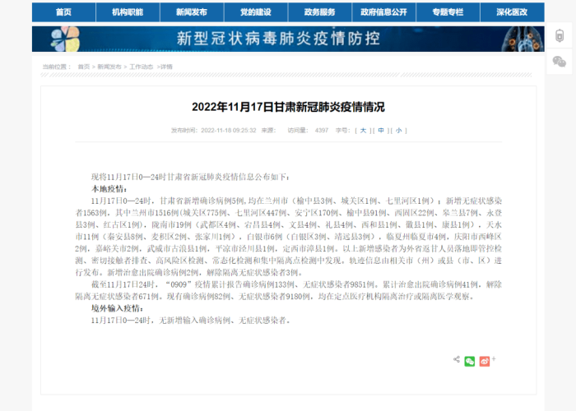Click the flower logo on the banner
This screenshot has height=411, width=576.
(65, 39)
